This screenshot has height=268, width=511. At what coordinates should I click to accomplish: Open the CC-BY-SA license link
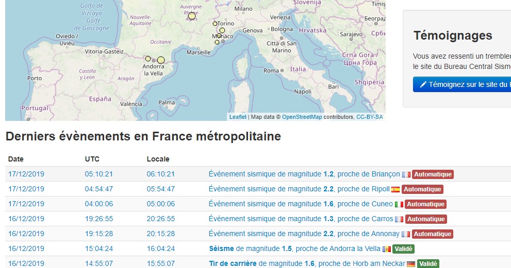(370, 117)
